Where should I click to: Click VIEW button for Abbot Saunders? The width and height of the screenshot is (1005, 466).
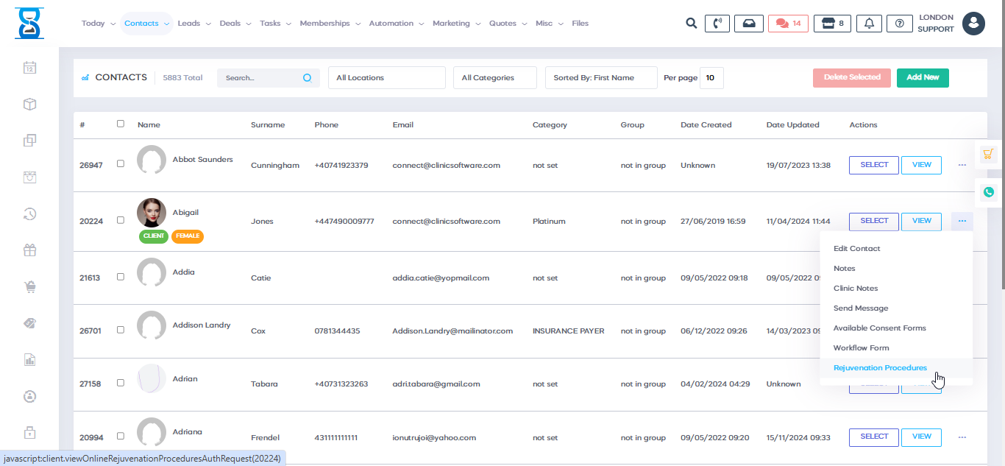click(x=921, y=165)
